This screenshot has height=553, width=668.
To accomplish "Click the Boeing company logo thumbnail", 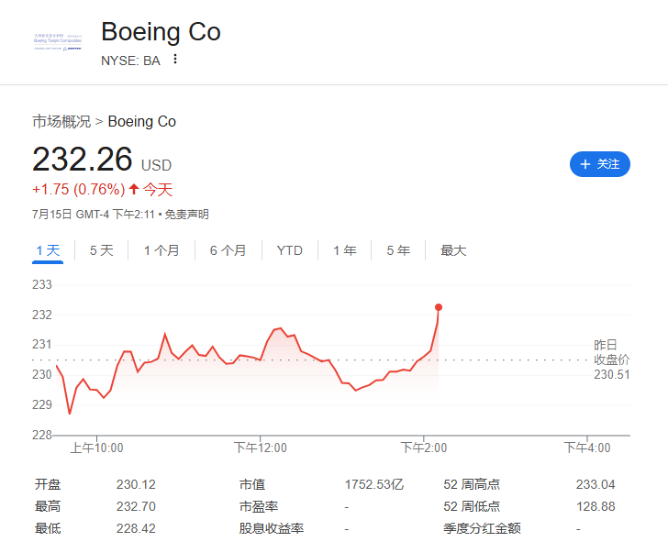I will [x=58, y=41].
